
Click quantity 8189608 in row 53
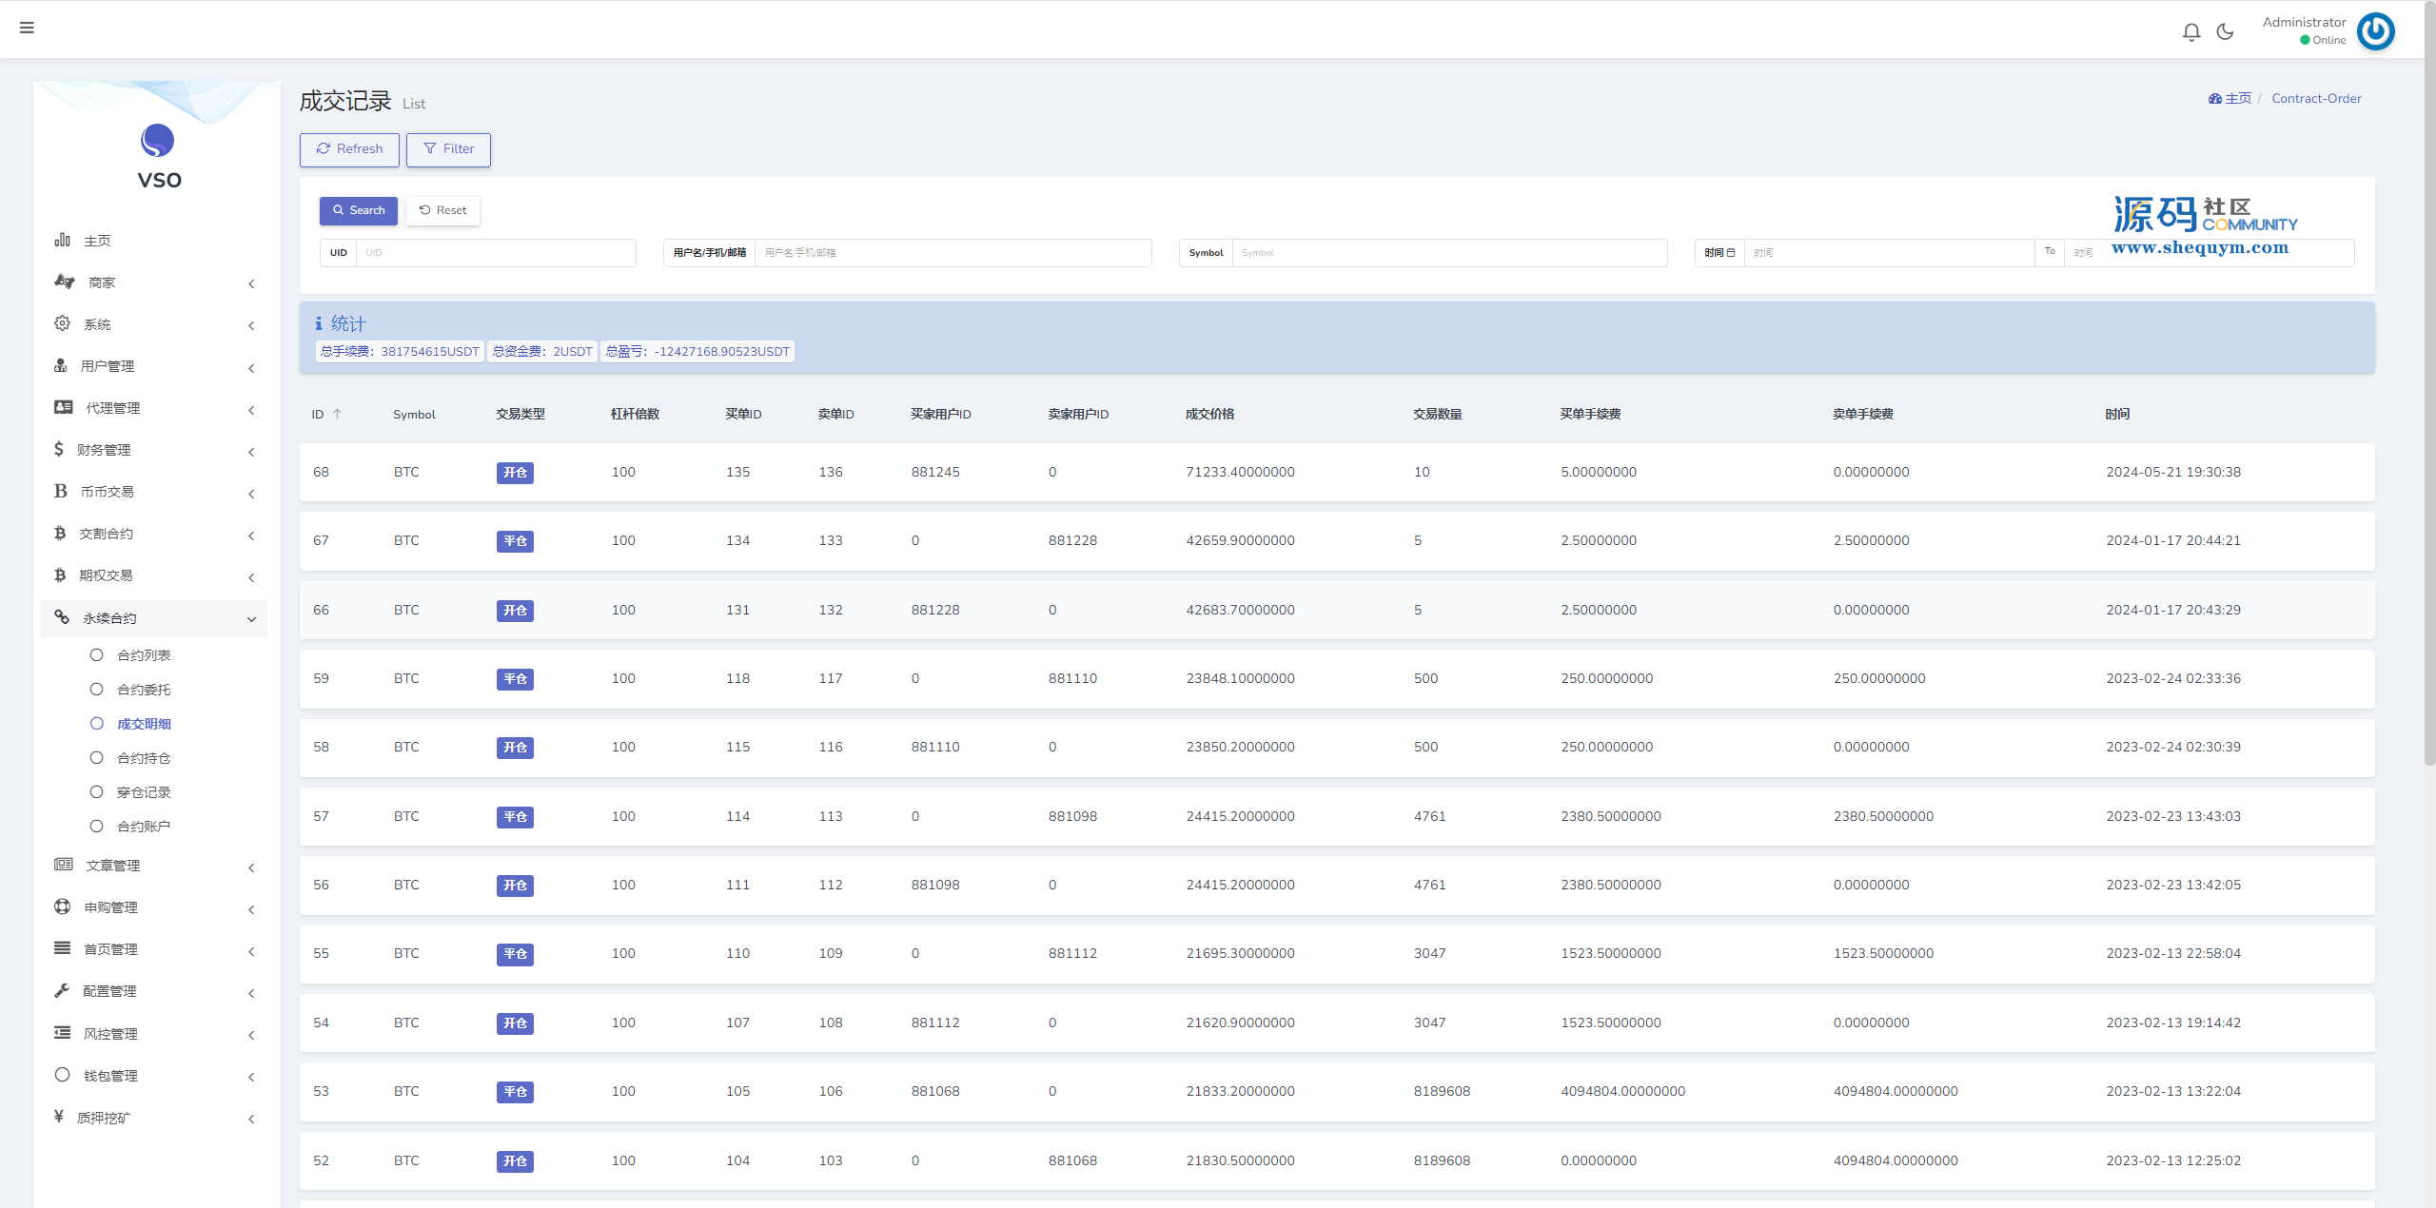(1442, 1091)
